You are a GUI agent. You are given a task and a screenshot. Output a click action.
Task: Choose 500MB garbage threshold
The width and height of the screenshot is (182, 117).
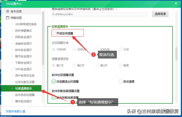click(x=97, y=49)
